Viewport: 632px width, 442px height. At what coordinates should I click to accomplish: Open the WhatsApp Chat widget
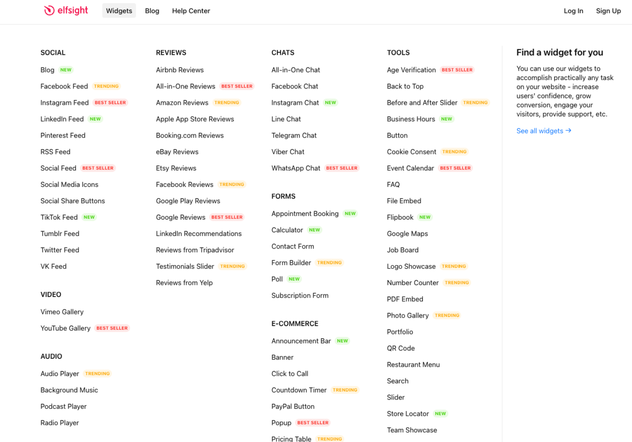pos(295,168)
